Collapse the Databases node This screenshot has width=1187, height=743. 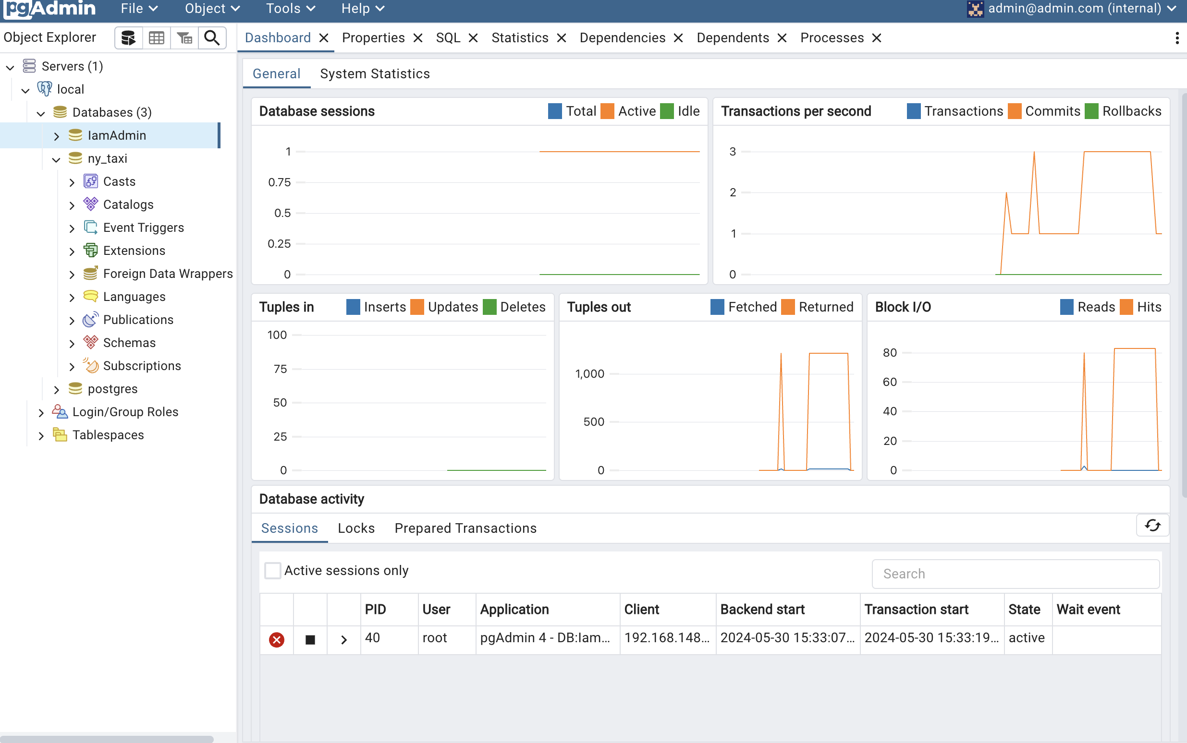click(x=41, y=113)
